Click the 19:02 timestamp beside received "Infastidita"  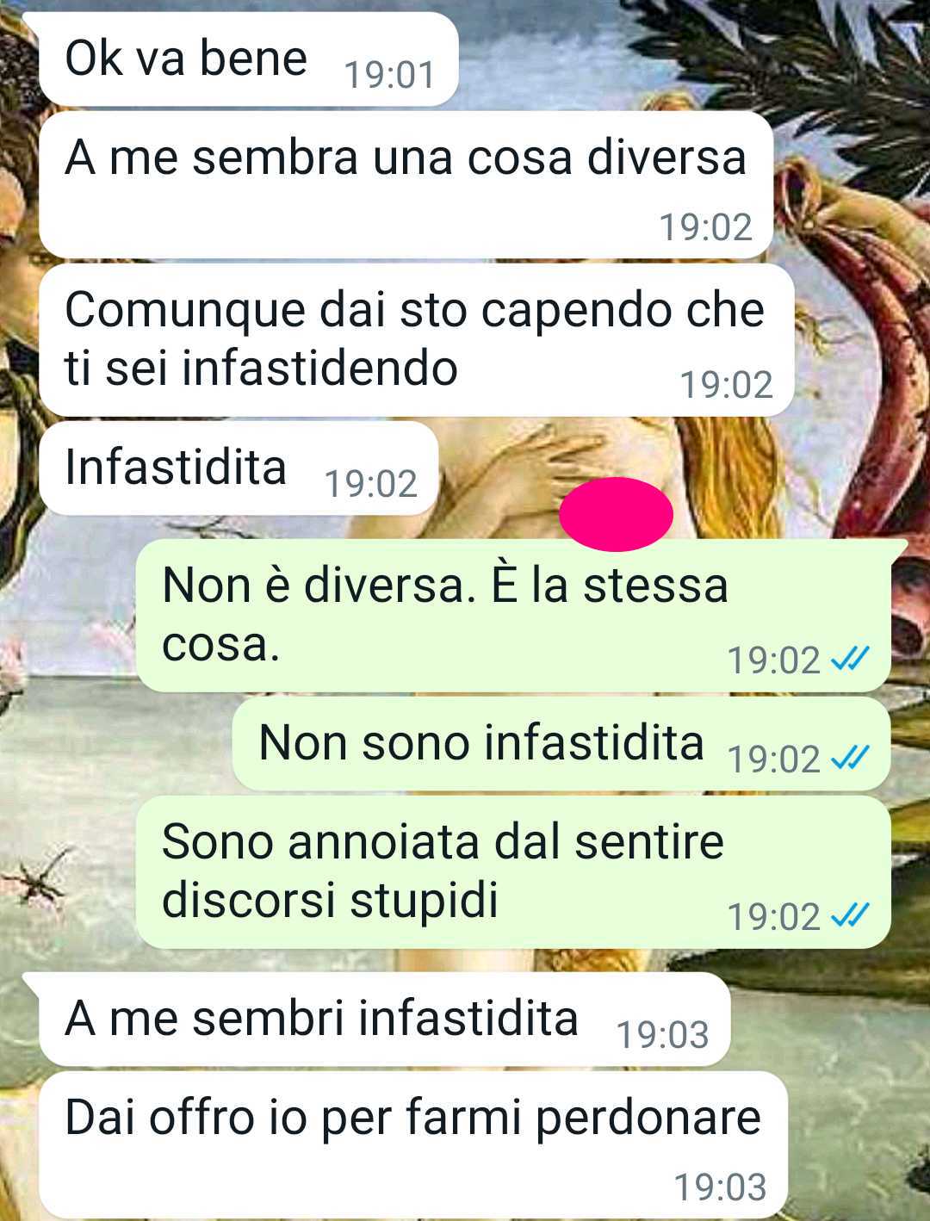click(370, 484)
